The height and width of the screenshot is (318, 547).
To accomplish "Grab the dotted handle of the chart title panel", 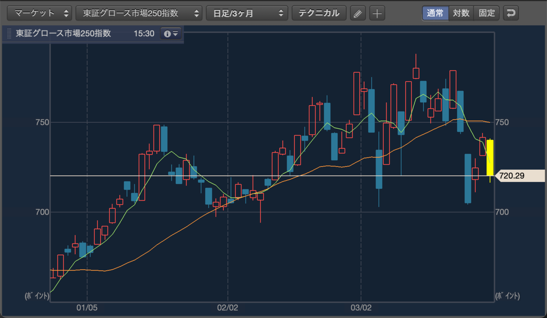I will [x=9, y=34].
